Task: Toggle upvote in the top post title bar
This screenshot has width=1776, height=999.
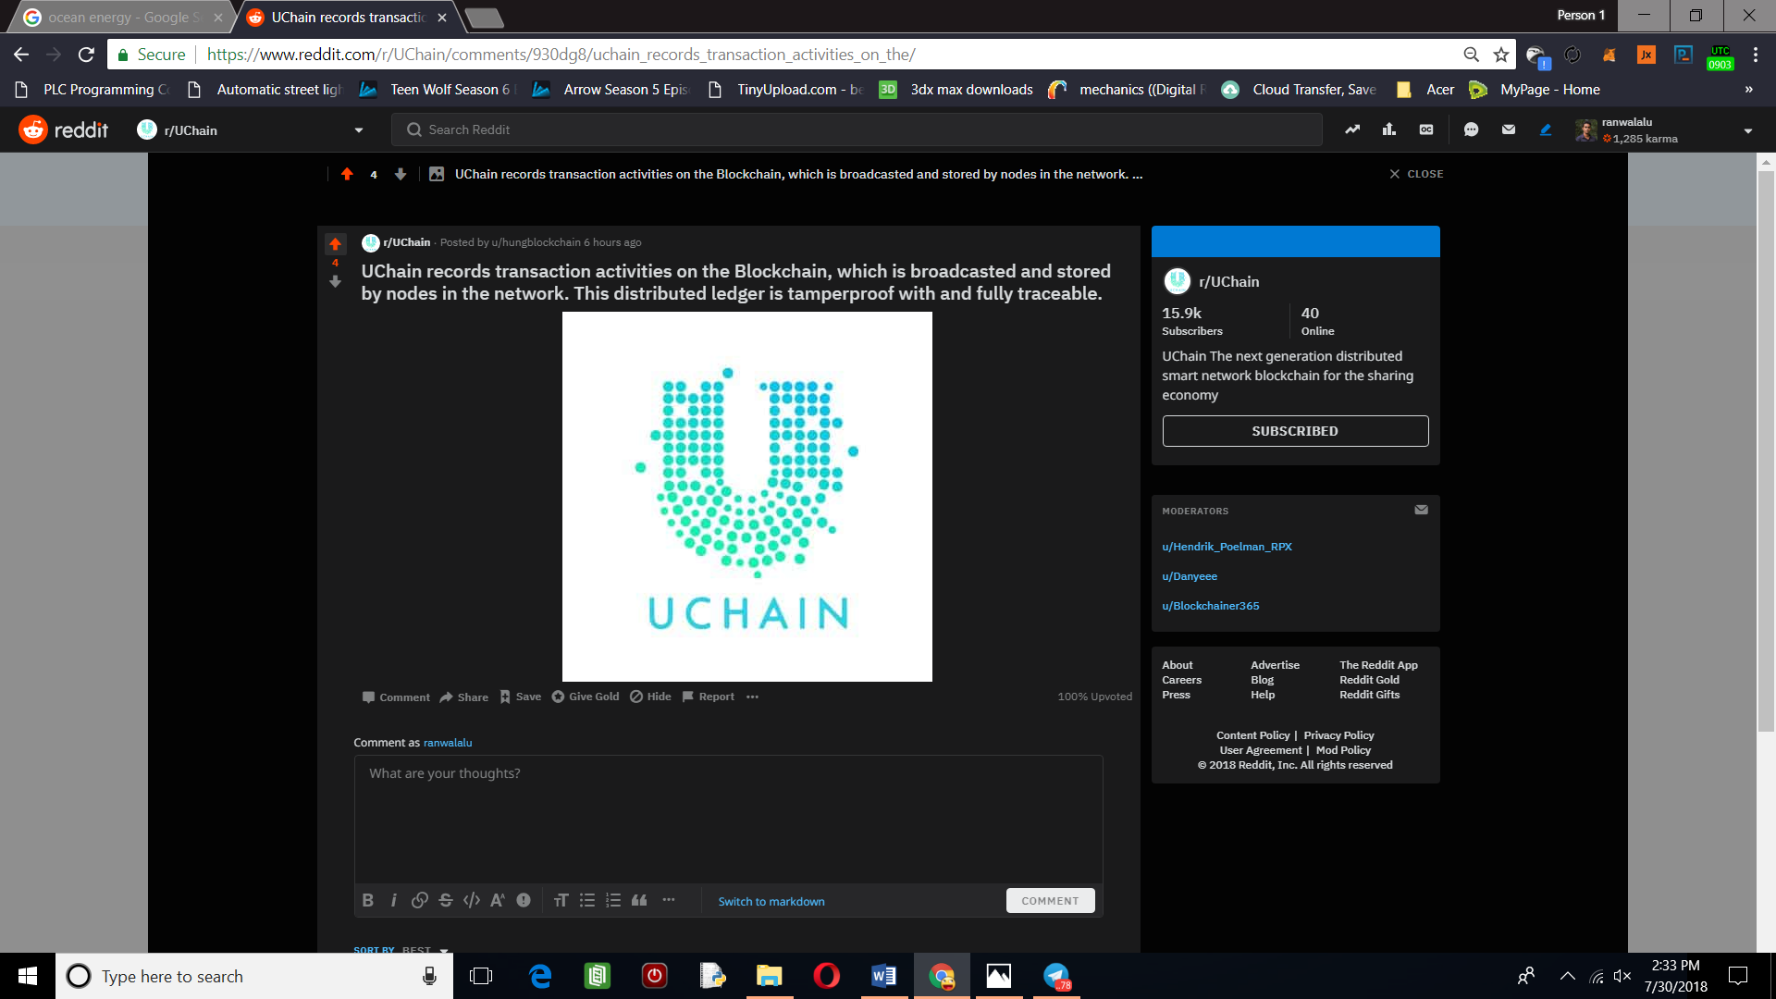Action: [347, 174]
